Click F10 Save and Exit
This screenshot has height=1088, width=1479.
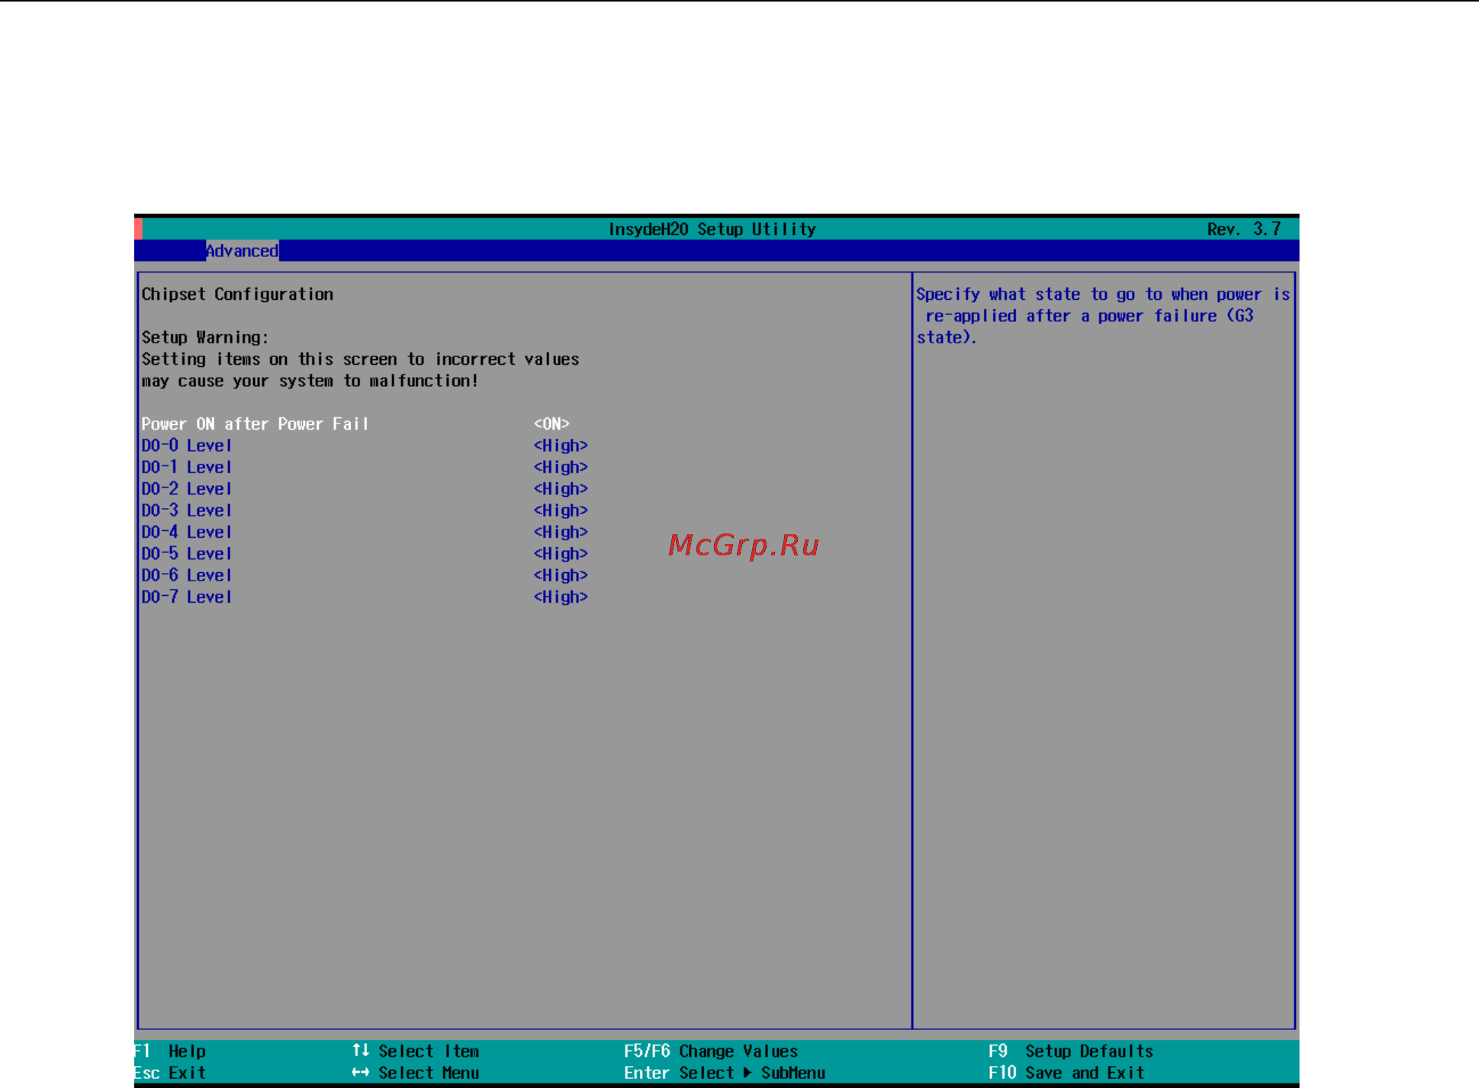point(1066,1073)
